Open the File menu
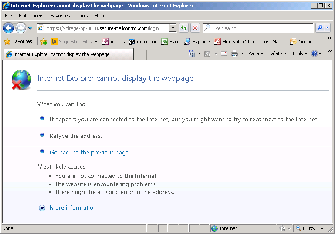This screenshot has width=335, height=234. (8, 16)
